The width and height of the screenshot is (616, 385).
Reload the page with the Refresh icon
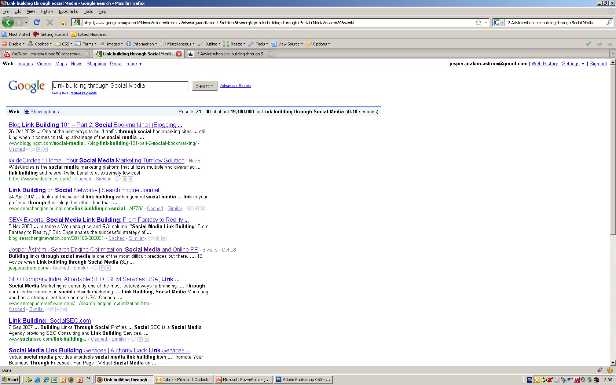click(x=37, y=22)
